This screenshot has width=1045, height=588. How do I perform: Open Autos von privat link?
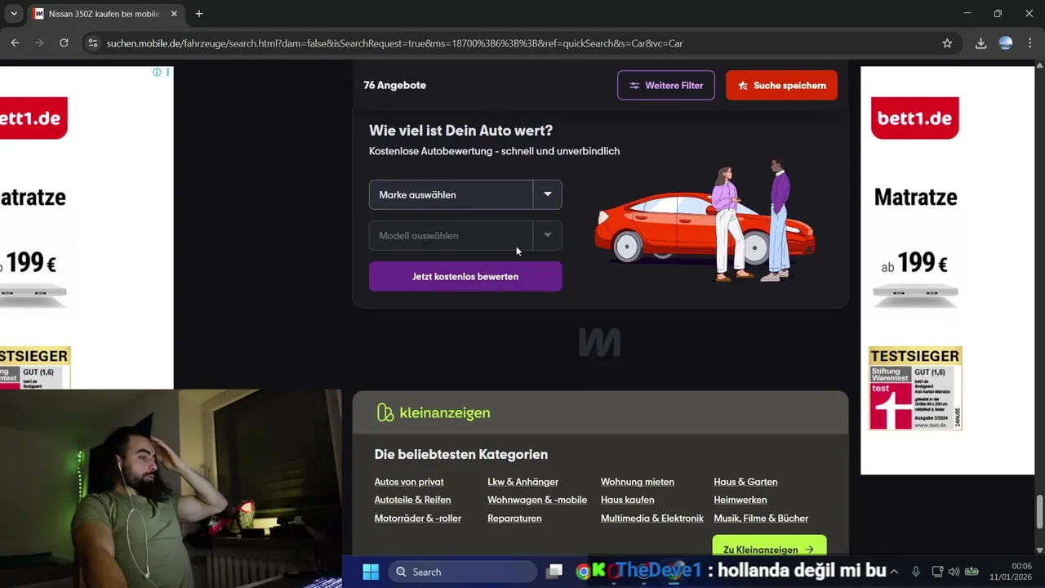tap(409, 482)
